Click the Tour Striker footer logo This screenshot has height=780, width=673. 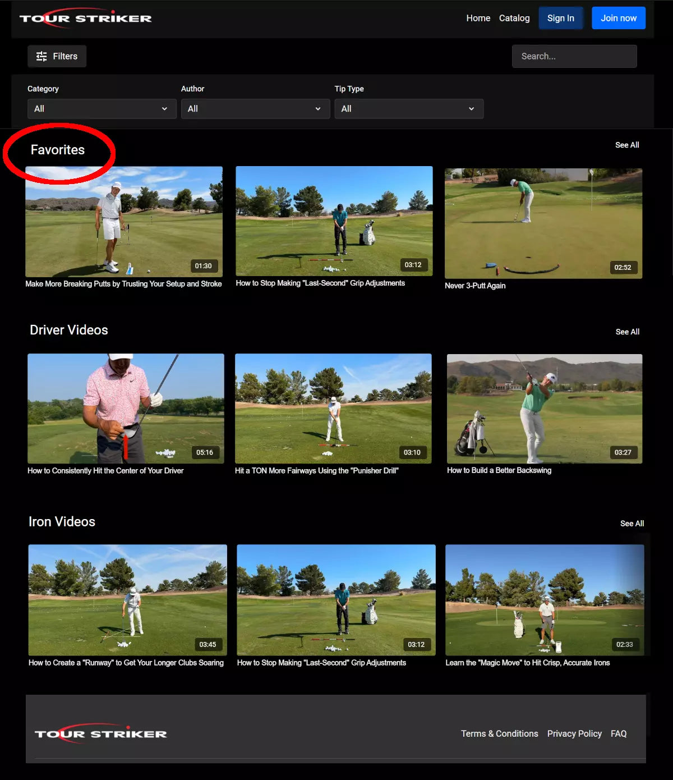pyautogui.click(x=100, y=733)
